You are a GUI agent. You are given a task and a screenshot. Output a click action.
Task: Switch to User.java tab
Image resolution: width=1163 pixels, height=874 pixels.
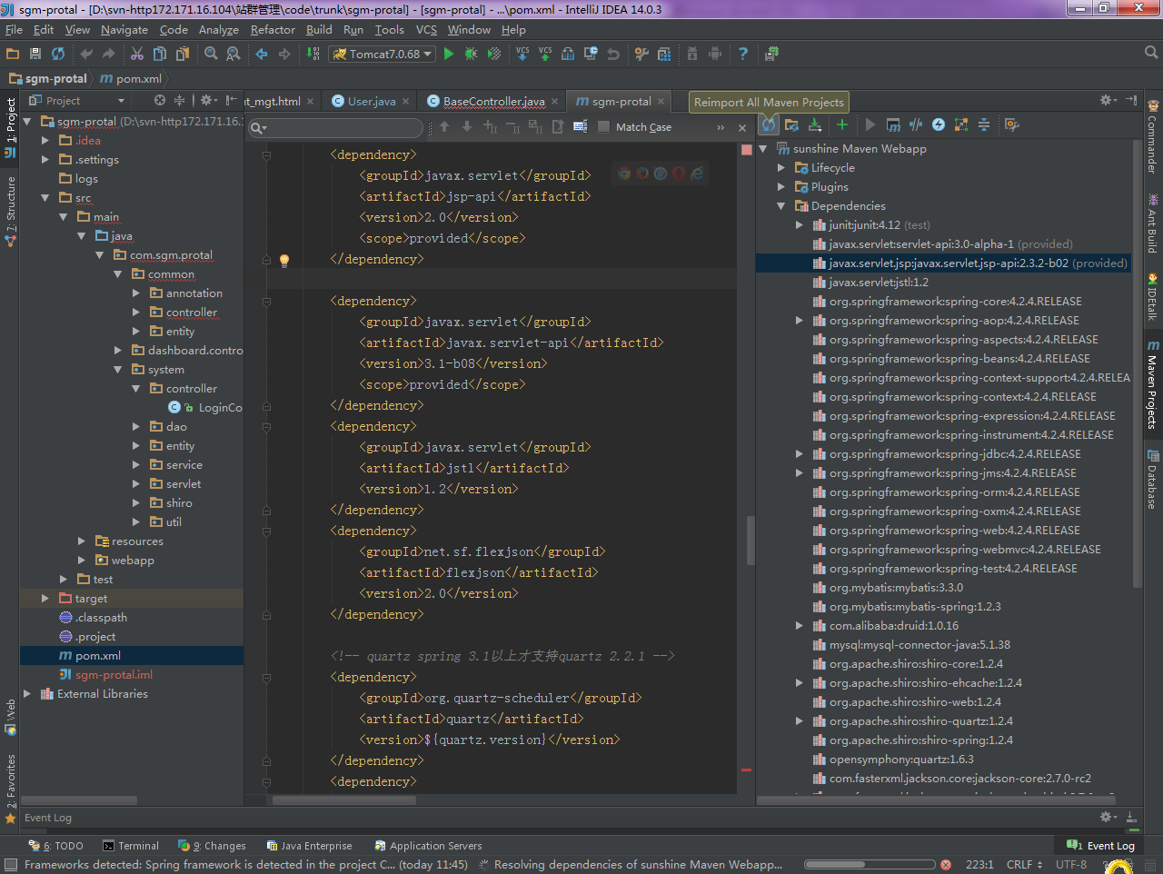[x=371, y=102]
